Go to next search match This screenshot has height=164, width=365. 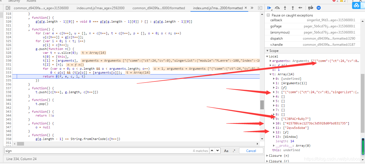coord(217,151)
